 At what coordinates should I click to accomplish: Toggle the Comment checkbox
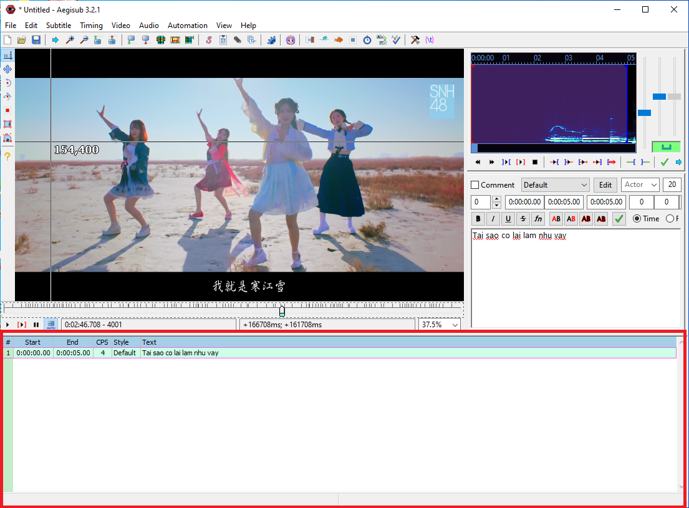[475, 185]
